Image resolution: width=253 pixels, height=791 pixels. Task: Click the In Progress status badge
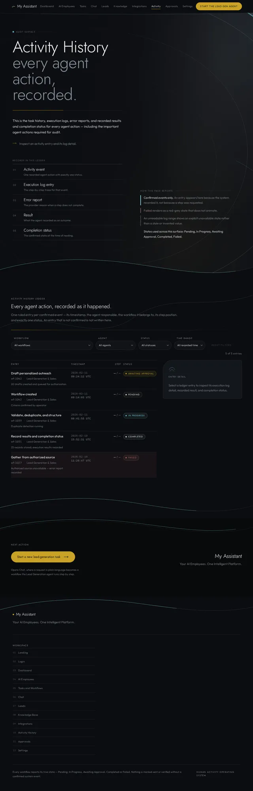[135, 416]
